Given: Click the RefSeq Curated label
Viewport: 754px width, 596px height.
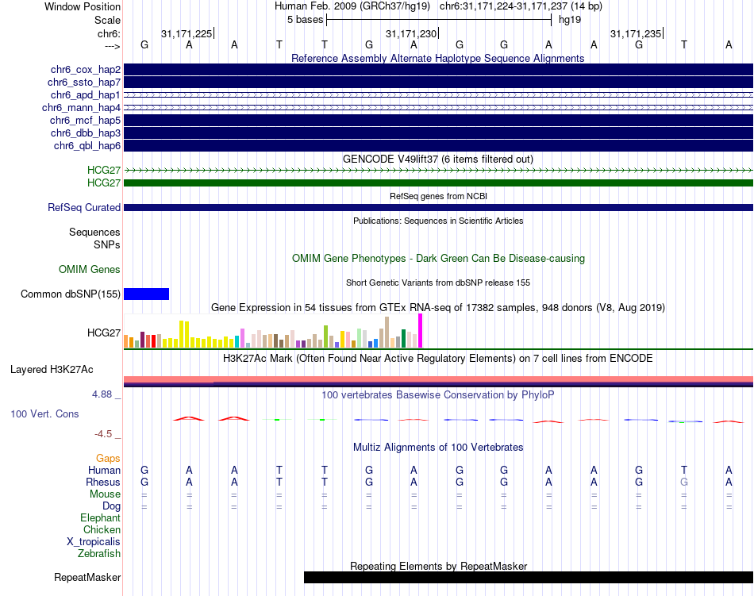Looking at the screenshot, I should (84, 208).
